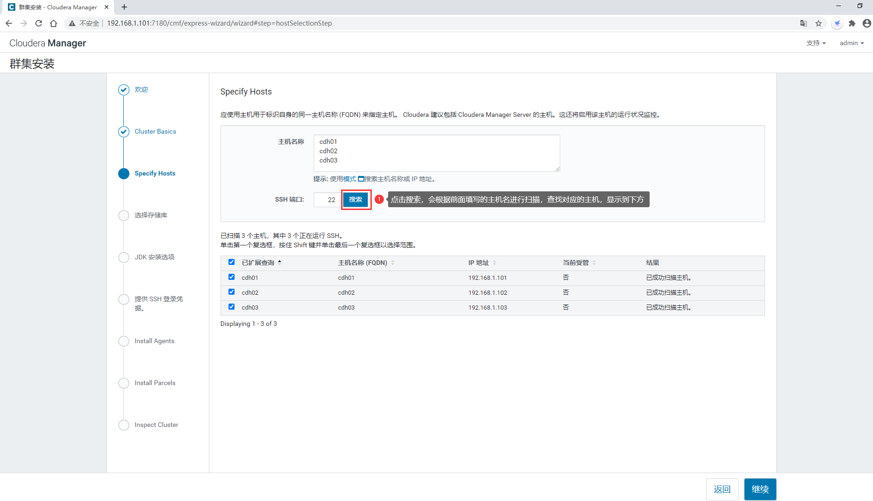Select the Inspect Cluster wizard step
The width and height of the screenshot is (873, 501).
156,425
